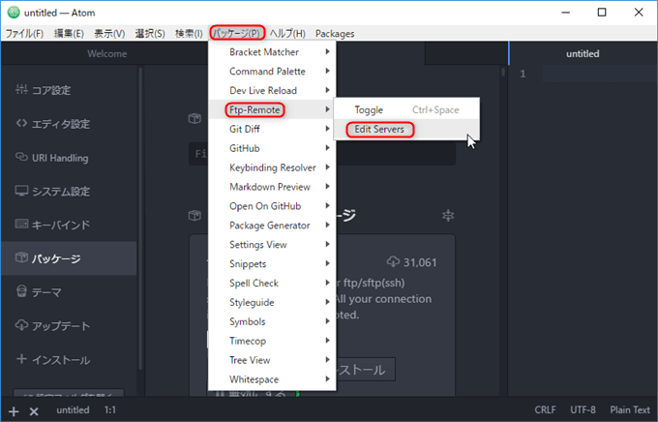Switch to the untitled editor tab
This screenshot has height=422, width=658.
click(583, 54)
